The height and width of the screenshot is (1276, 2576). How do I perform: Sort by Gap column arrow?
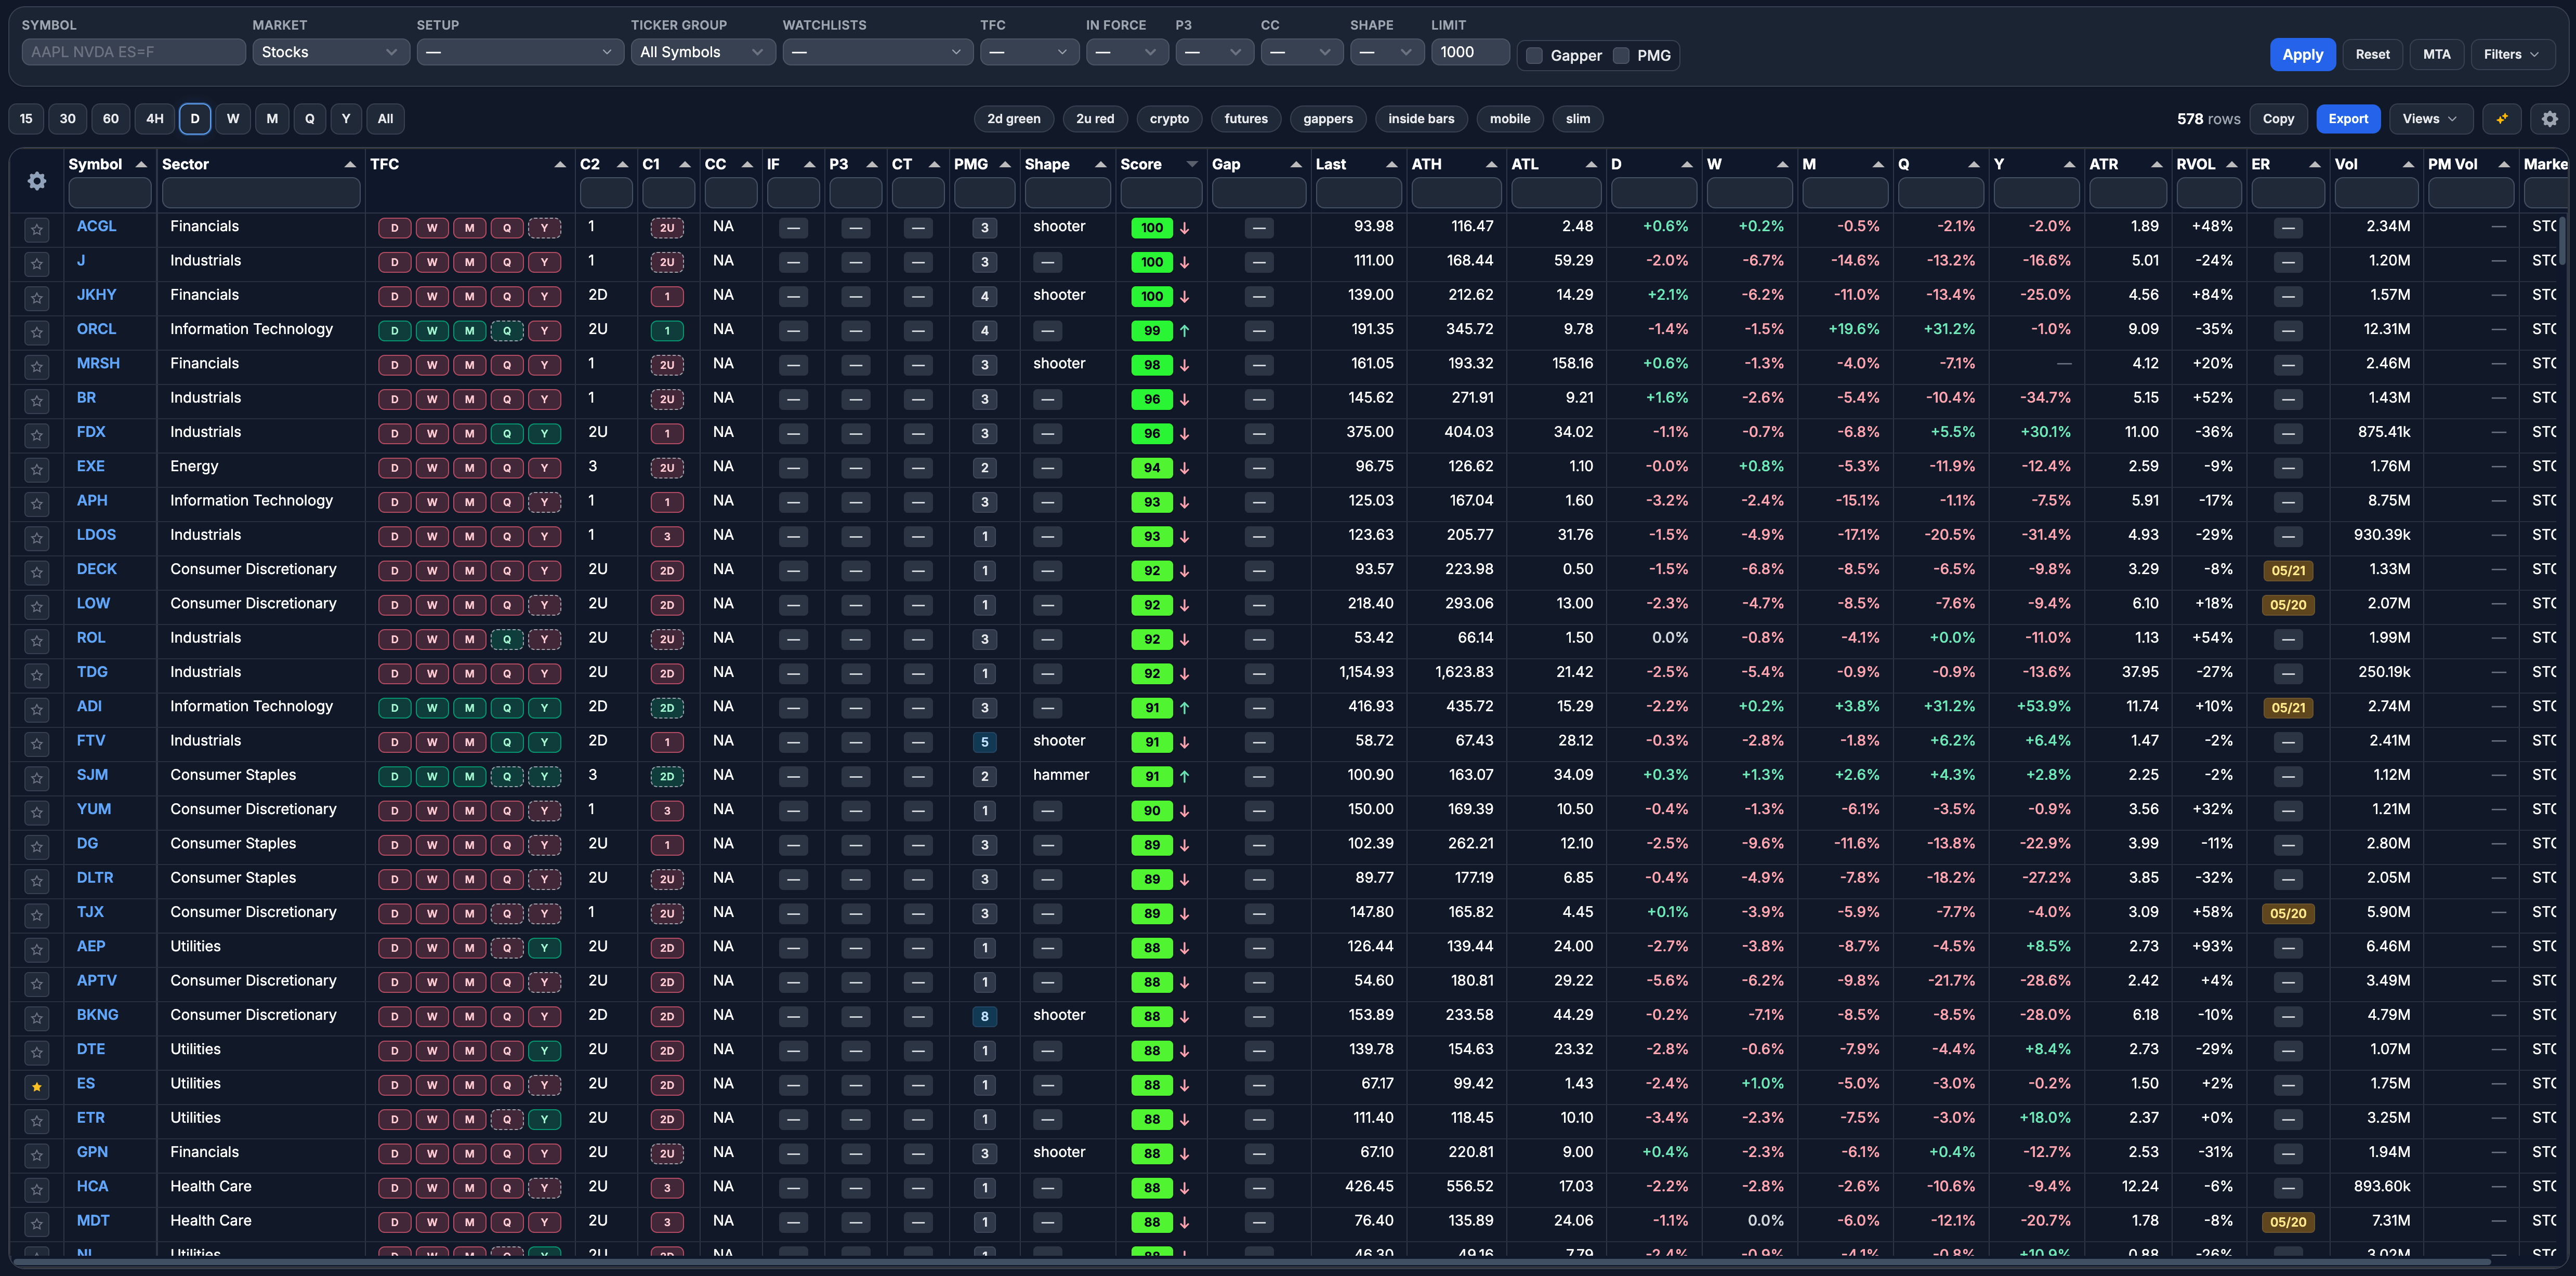(1296, 164)
